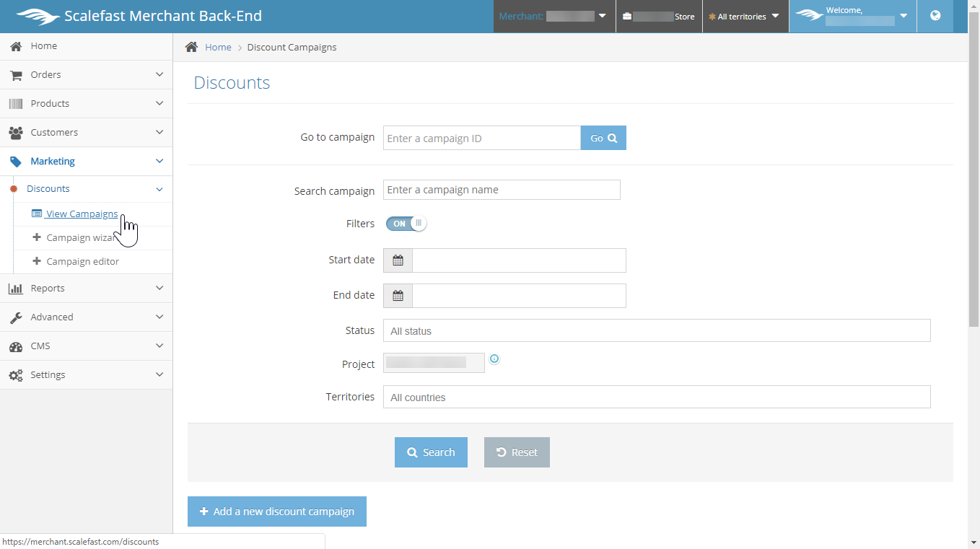Click Add a new discount campaign

277,511
